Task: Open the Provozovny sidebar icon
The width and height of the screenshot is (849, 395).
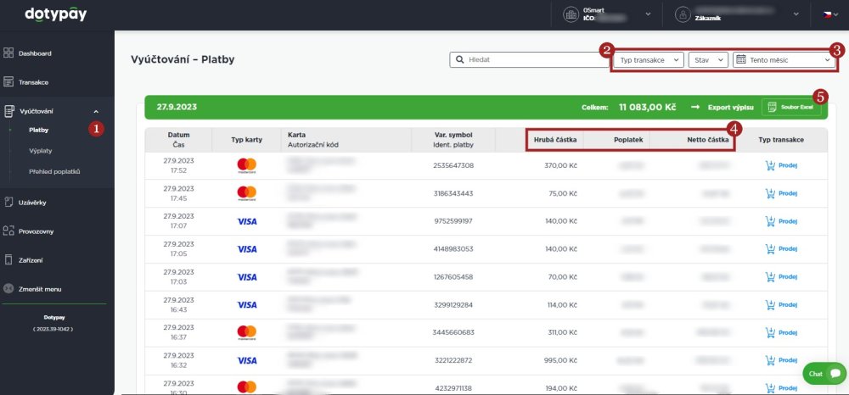Action: [x=8, y=231]
